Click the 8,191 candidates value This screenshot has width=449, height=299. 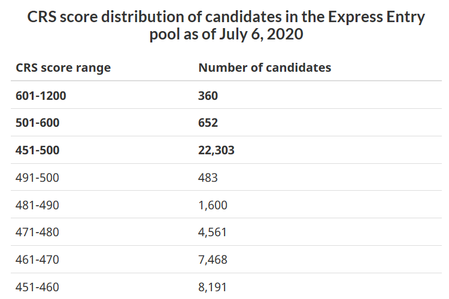tap(213, 287)
